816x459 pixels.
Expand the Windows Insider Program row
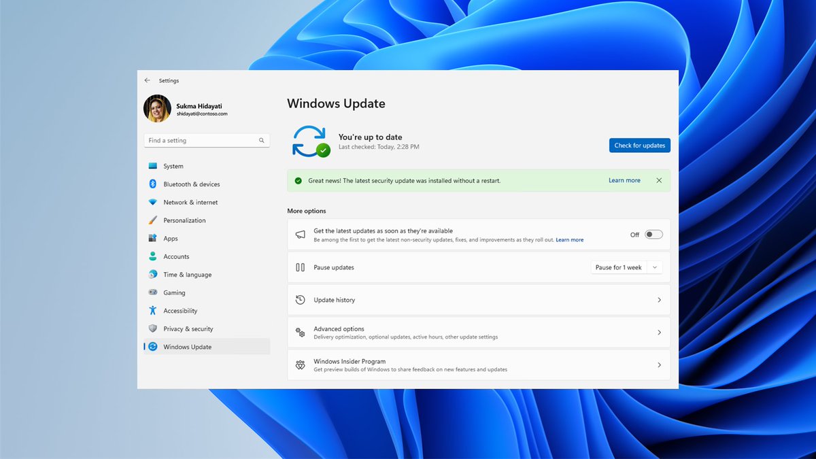pyautogui.click(x=658, y=364)
